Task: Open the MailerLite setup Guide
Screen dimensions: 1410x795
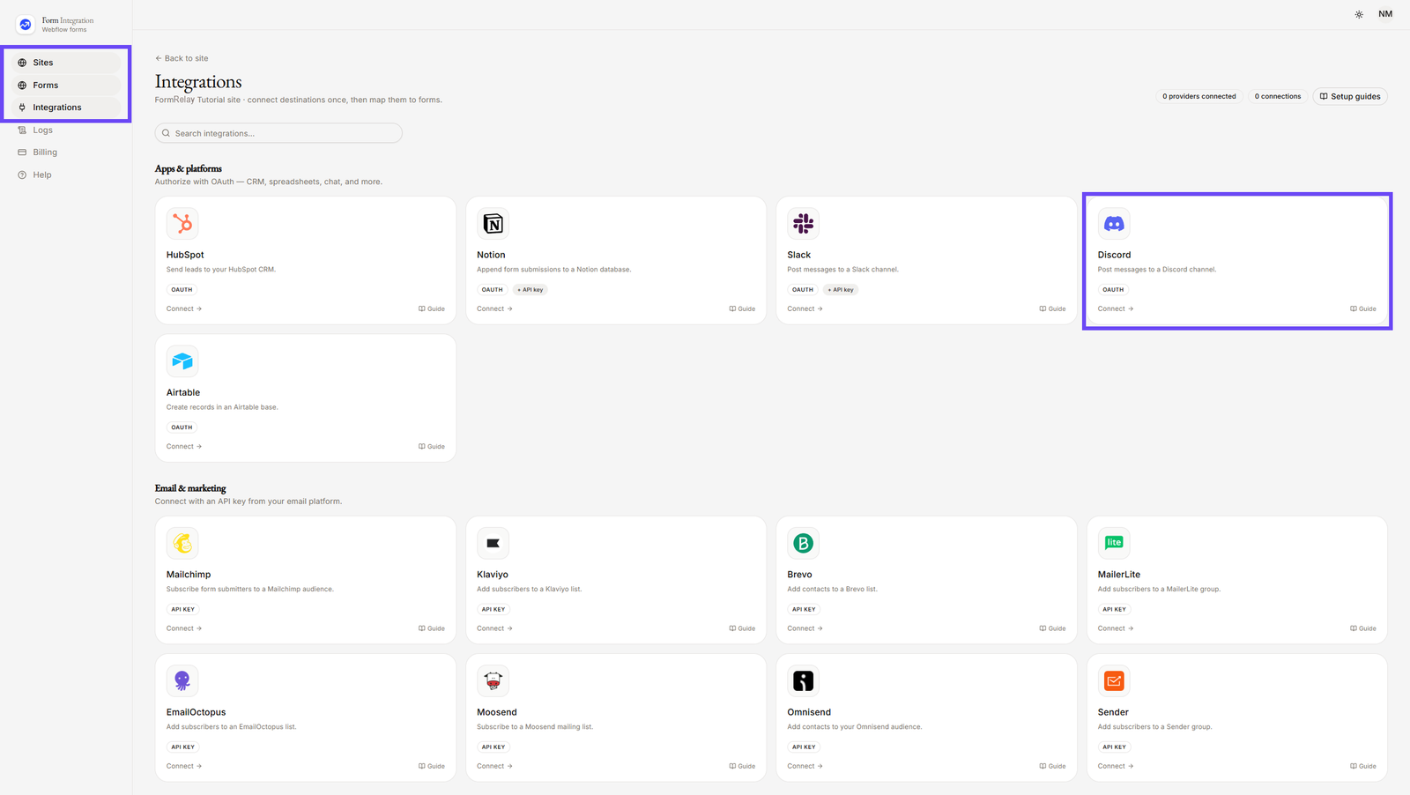Action: tap(1363, 628)
